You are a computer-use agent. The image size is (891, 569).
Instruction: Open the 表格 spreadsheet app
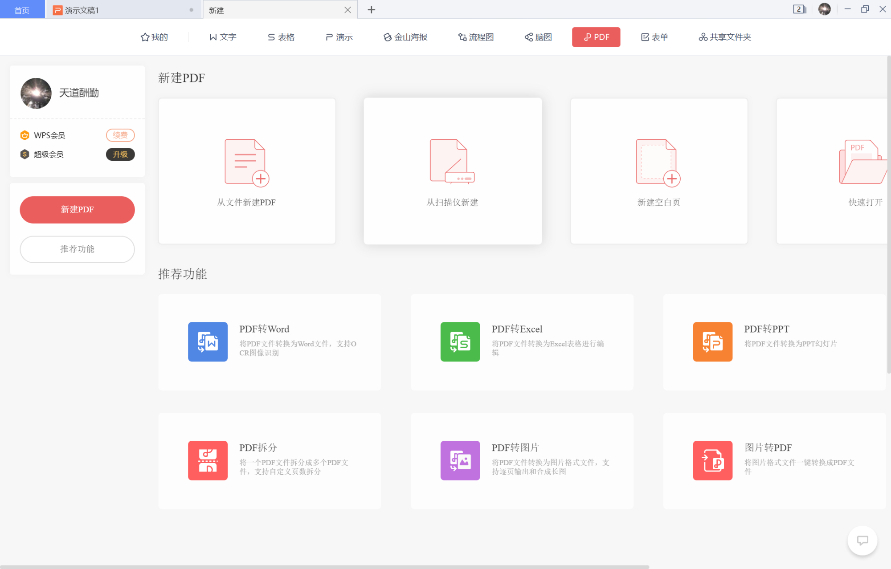click(281, 37)
